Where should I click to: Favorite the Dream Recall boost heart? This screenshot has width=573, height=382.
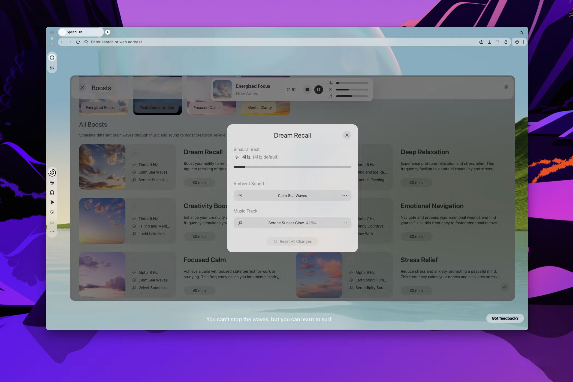[88, 153]
